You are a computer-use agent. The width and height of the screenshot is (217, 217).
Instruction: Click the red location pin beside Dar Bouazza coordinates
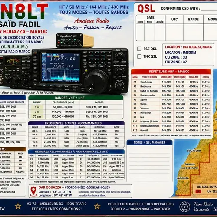coord(33,191)
